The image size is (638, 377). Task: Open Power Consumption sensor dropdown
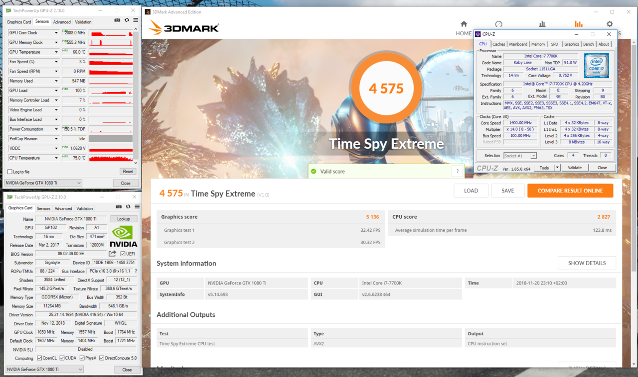[56, 129]
